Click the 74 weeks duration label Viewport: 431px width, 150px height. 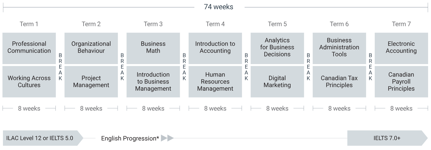[218, 7]
